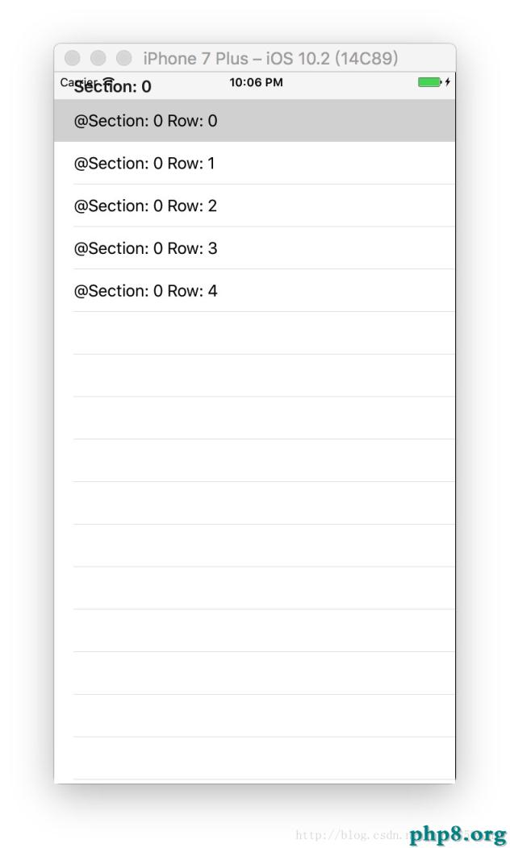Tap the second empty row below Row: 4
Viewport: 510px width, 848px height.
pyautogui.click(x=254, y=376)
